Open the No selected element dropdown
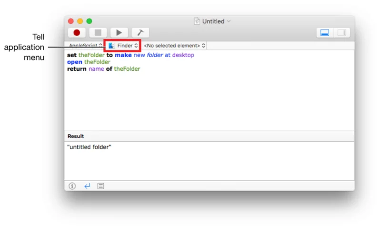 point(174,46)
